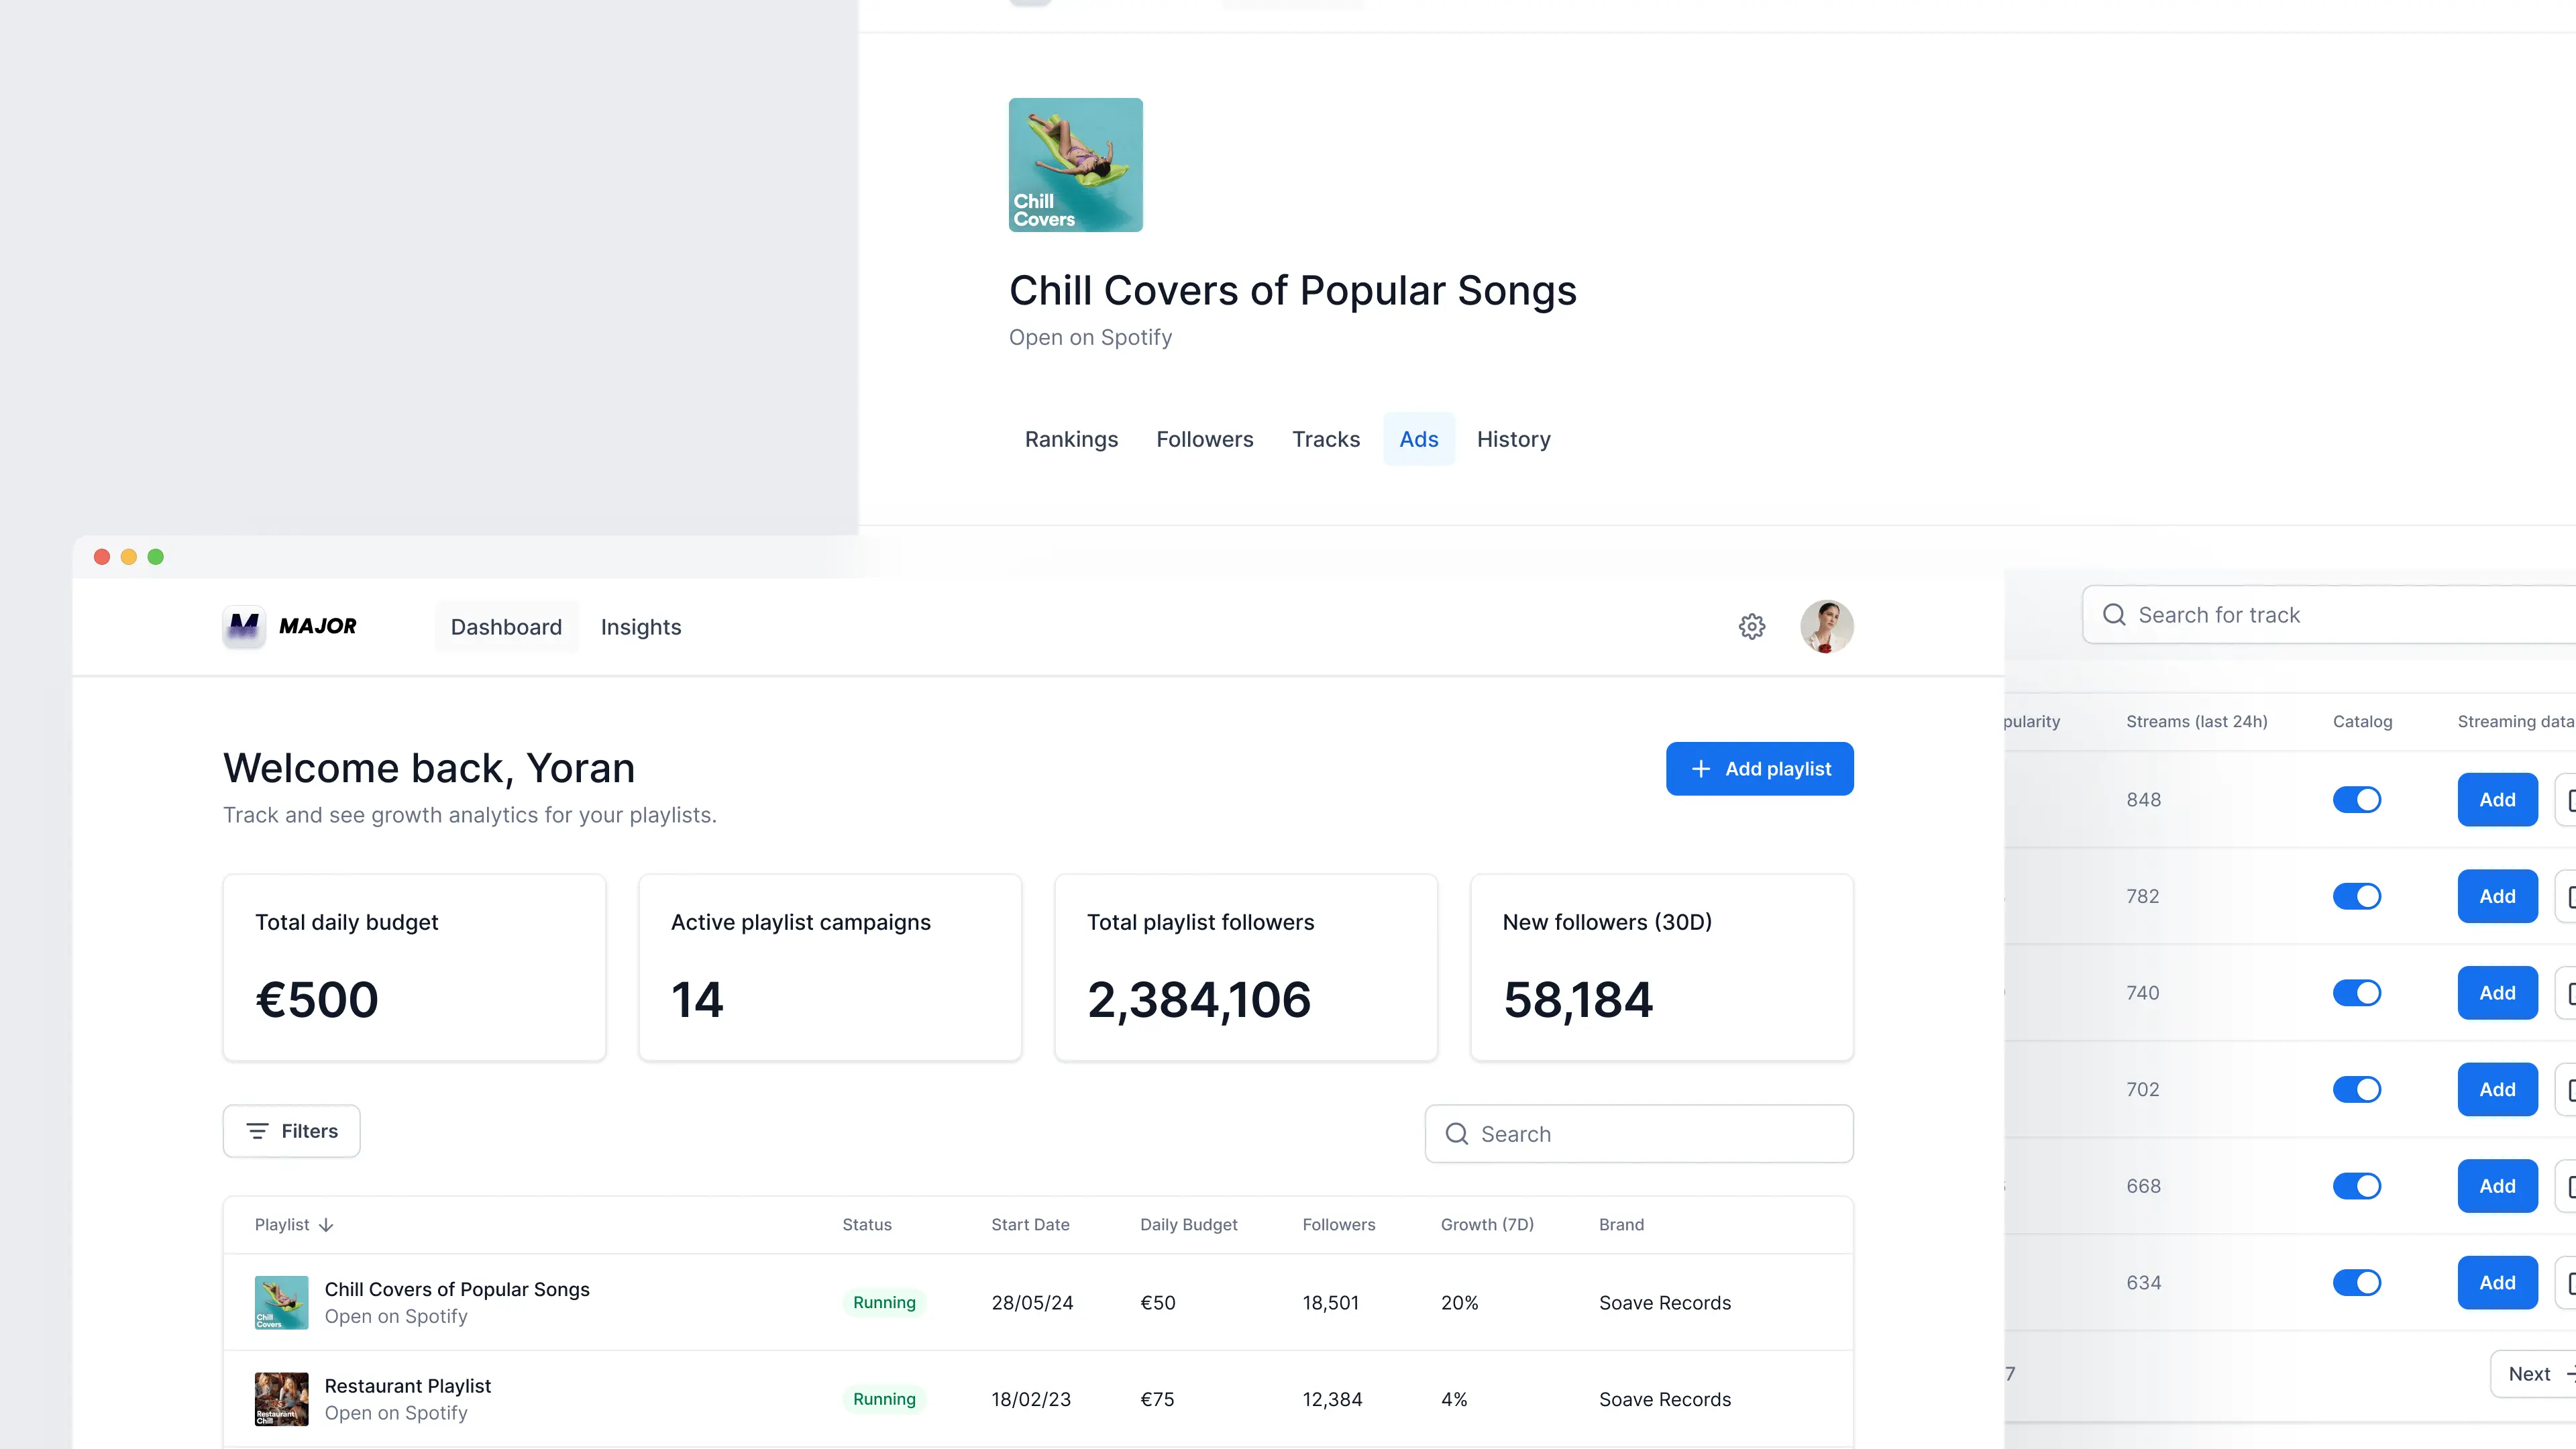Click Add in the 702 streams row
This screenshot has height=1449, width=2576.
[2498, 1089]
